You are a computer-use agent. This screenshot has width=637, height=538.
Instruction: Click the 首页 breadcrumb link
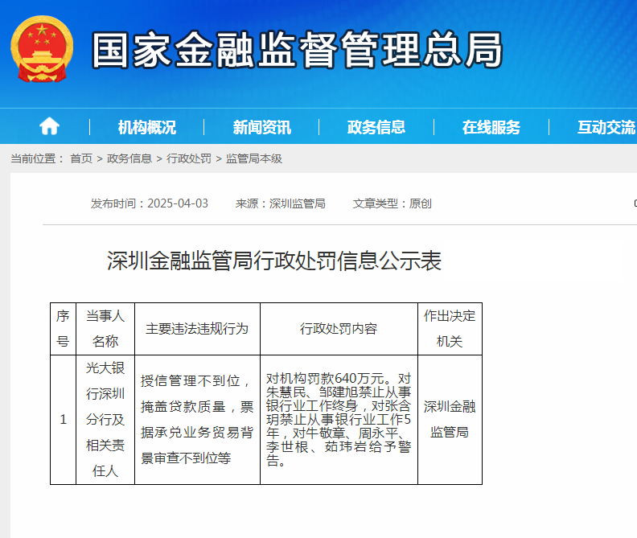(x=80, y=158)
